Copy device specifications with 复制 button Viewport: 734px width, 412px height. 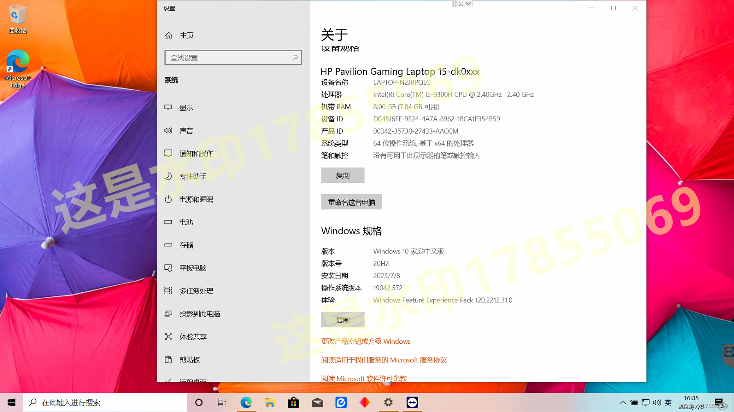343,175
